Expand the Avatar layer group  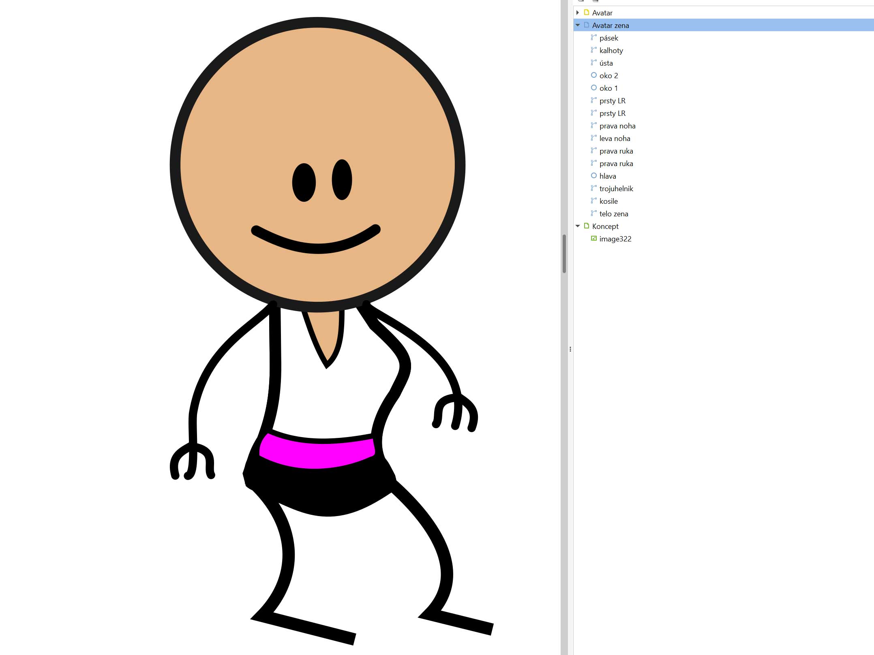(x=578, y=13)
